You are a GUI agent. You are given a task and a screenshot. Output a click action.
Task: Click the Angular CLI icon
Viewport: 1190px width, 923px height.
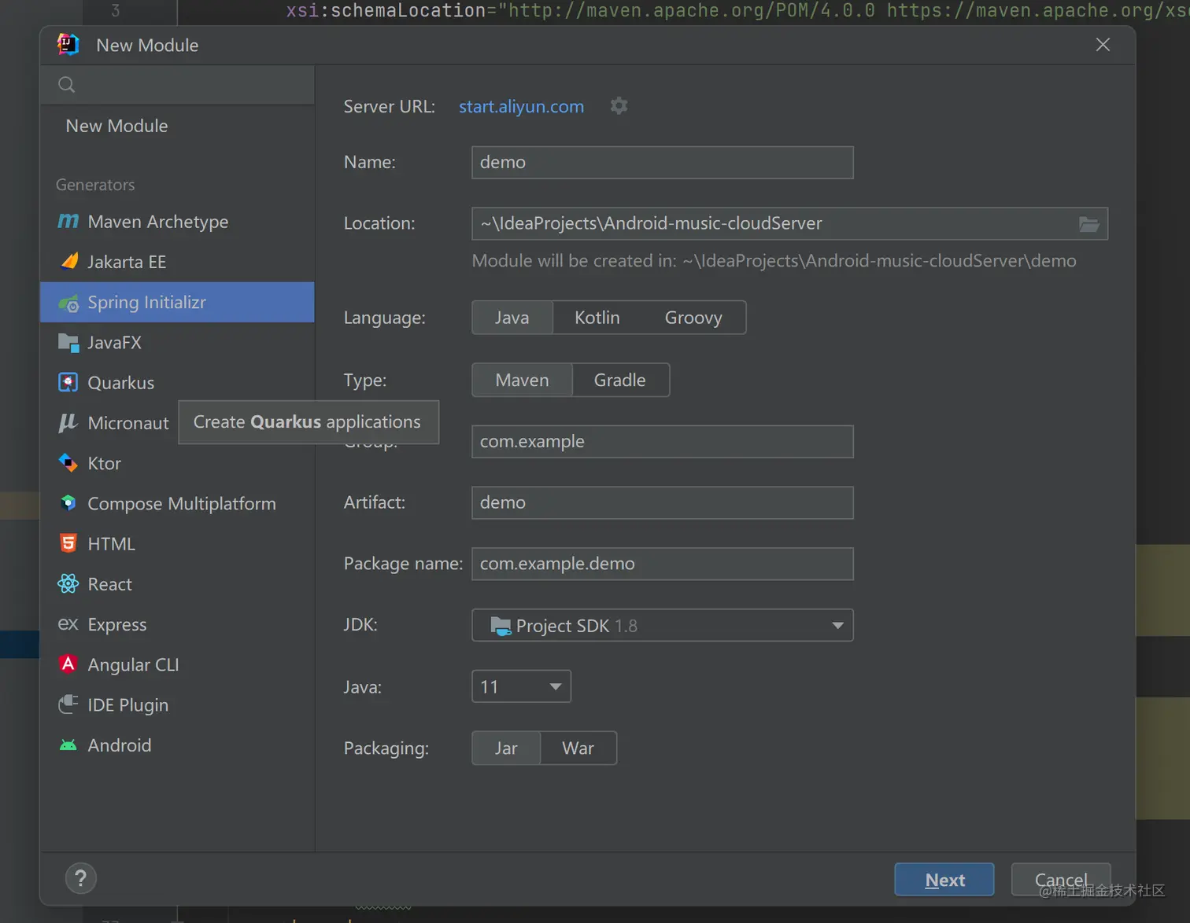pos(68,664)
